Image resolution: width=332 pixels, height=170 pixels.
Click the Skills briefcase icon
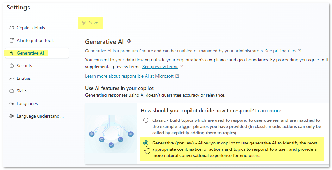pyautogui.click(x=12, y=91)
